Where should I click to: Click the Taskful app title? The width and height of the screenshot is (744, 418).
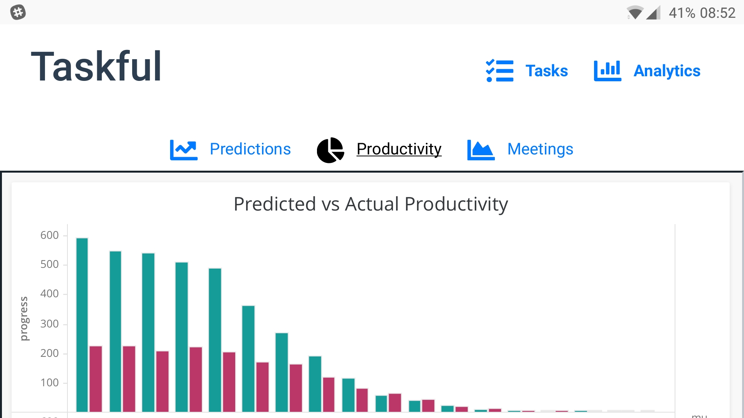click(96, 67)
